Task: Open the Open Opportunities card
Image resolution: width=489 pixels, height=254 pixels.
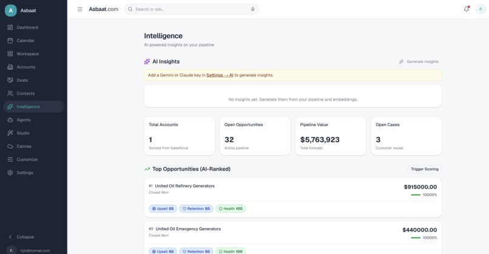Action: click(x=255, y=136)
